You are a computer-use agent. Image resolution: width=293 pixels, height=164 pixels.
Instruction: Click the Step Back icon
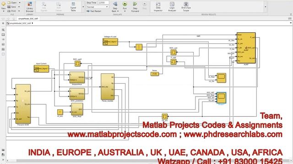coord(115,4)
